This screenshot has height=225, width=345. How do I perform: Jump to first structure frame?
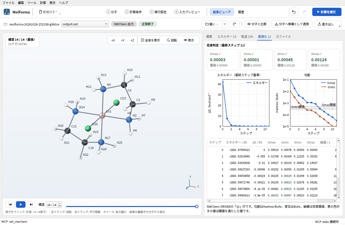coord(10,204)
